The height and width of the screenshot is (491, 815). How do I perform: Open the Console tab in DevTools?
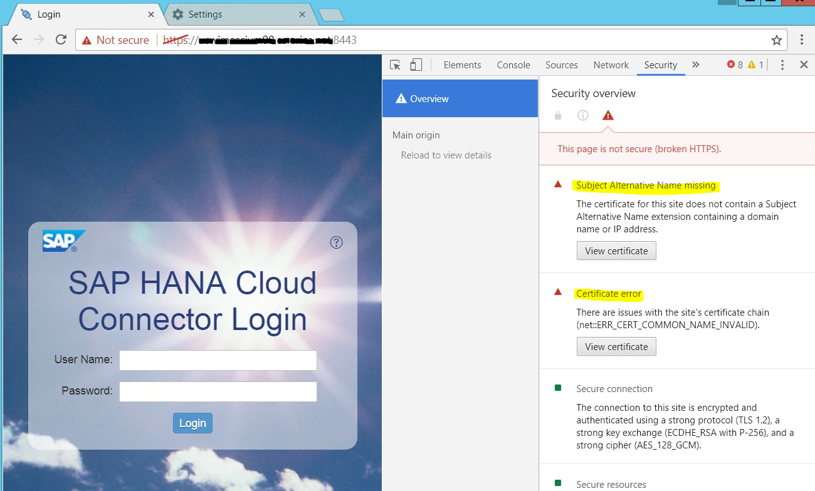point(513,65)
